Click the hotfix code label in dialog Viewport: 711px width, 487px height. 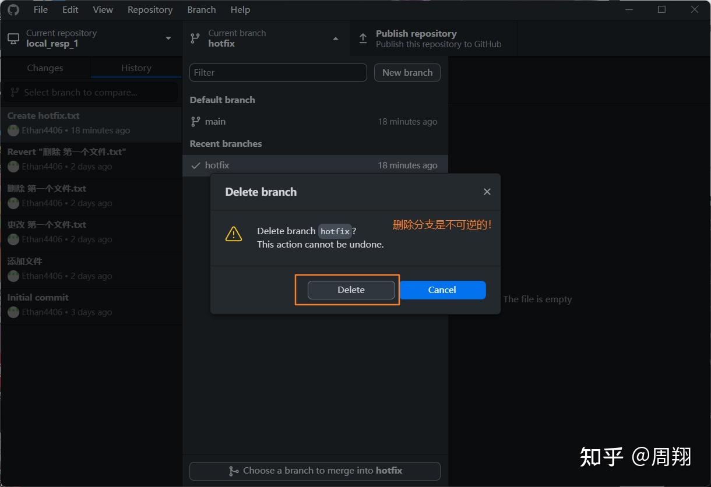coord(335,231)
